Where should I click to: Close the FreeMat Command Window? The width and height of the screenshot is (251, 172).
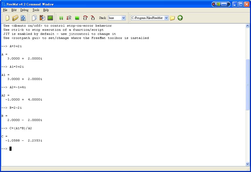click(247, 4)
